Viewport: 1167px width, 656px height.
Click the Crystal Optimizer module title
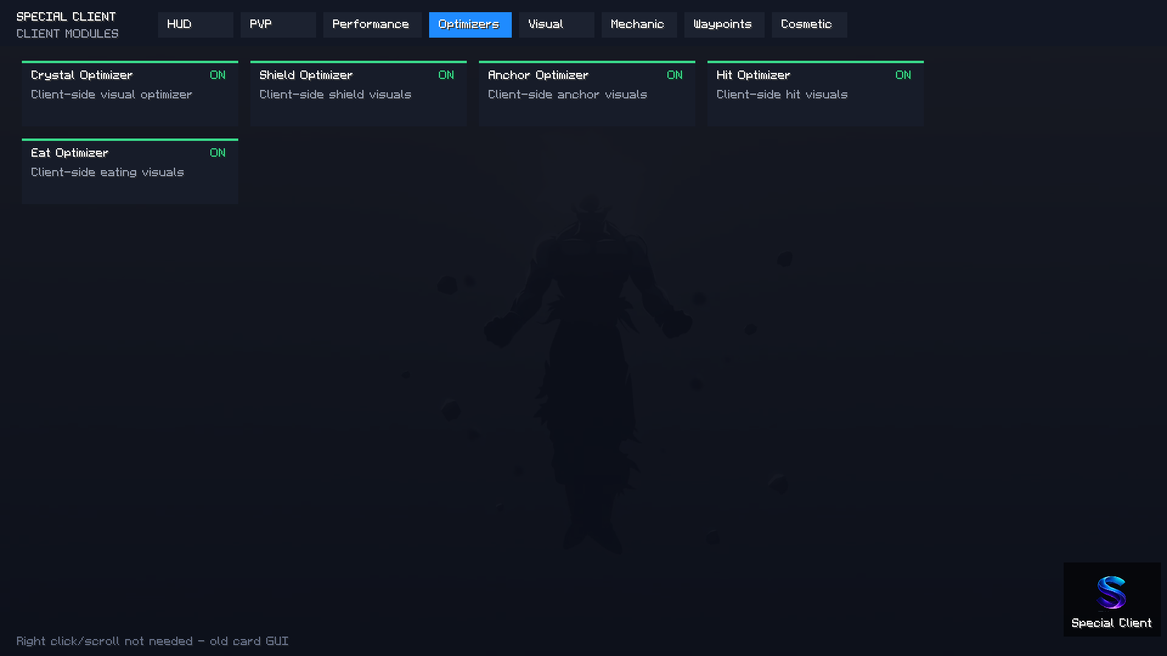(81, 75)
